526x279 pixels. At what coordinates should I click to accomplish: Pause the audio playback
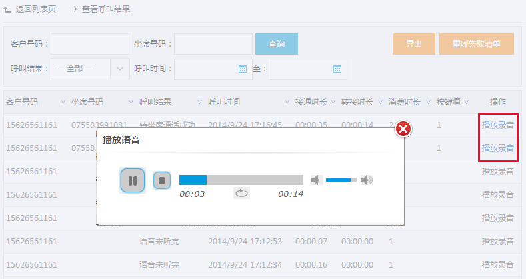tap(132, 180)
